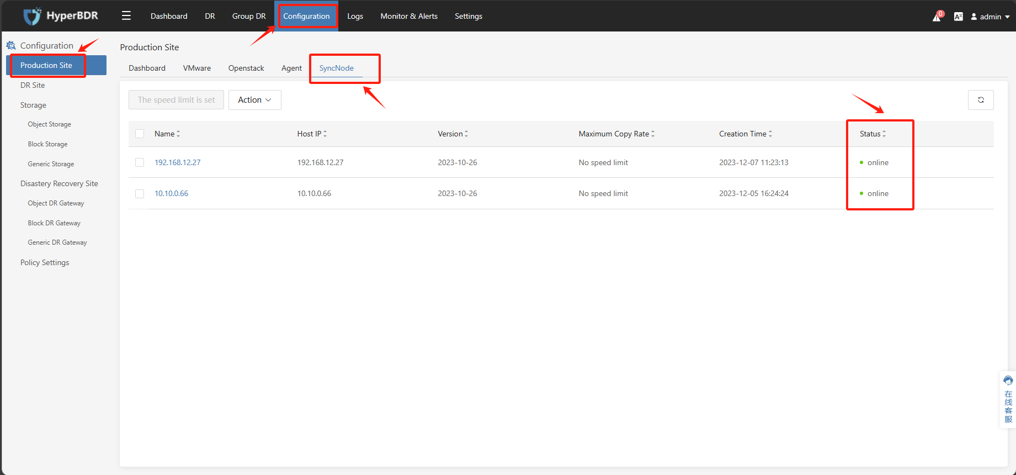
Task: Click 'No speed limit' in 192.168.12.27 row
Action: pos(603,162)
